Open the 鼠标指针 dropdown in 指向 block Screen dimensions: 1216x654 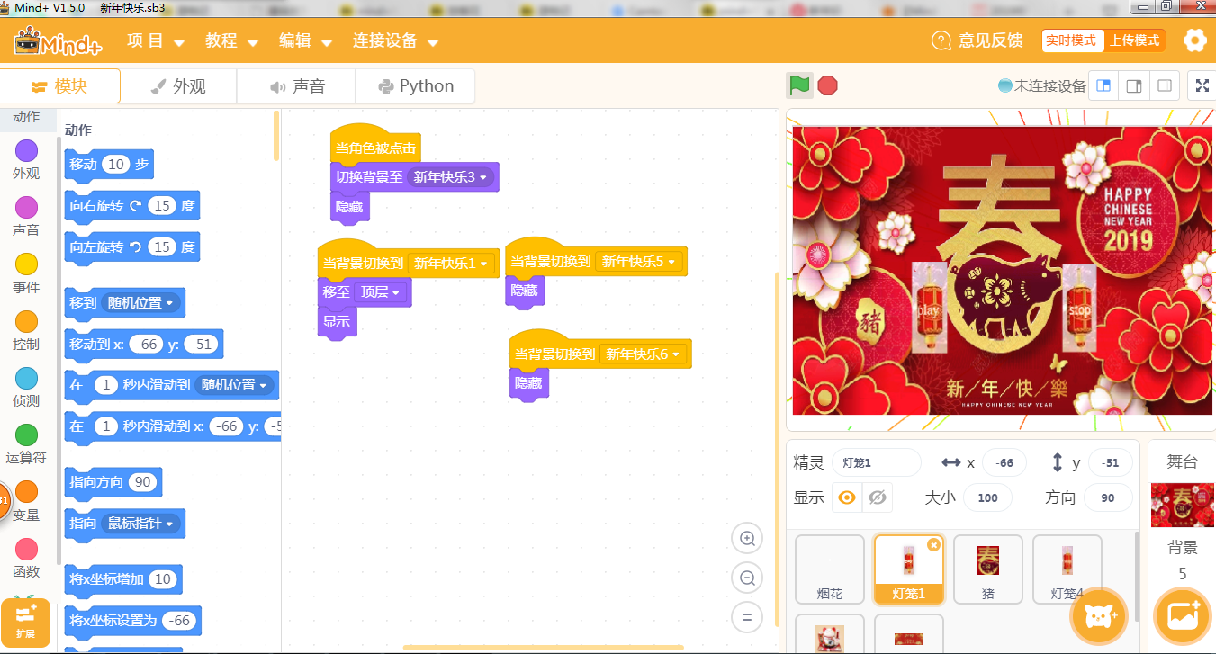pos(142,524)
